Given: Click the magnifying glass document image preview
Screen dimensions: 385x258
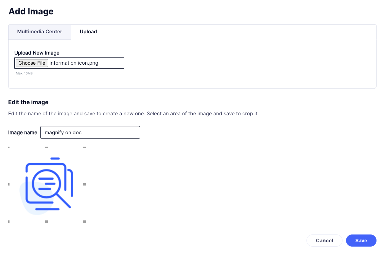Looking at the screenshot, I should click(47, 185).
